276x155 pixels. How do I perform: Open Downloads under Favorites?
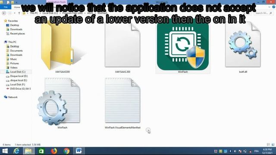pyautogui.click(x=16, y=29)
